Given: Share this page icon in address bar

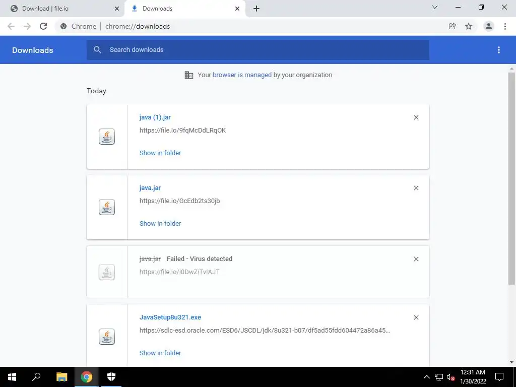Looking at the screenshot, I should coord(453,26).
